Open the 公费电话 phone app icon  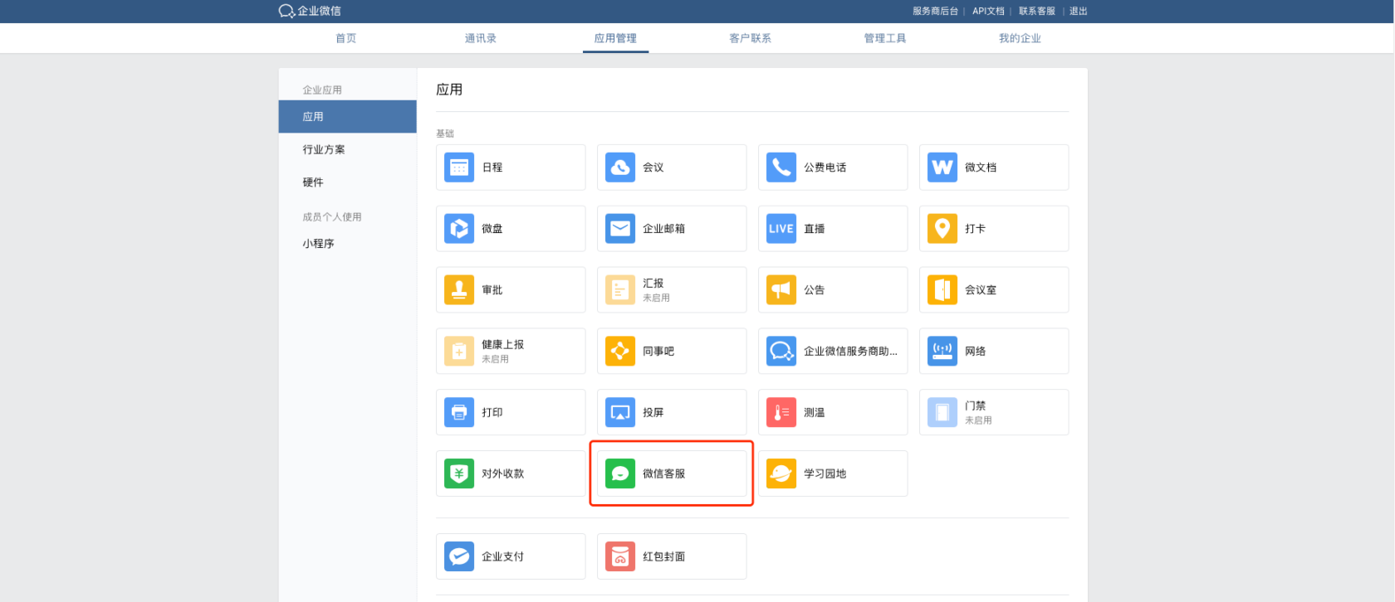click(781, 167)
